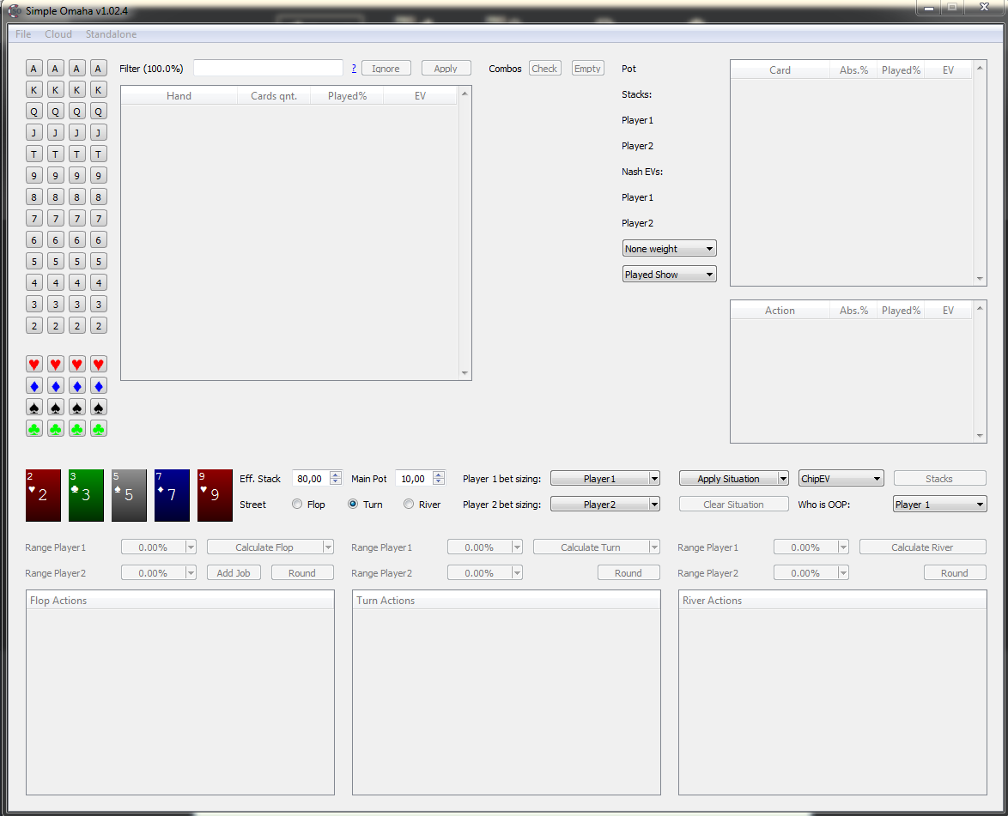Click the Apply Situation button
This screenshot has height=816, width=1008.
pyautogui.click(x=728, y=479)
